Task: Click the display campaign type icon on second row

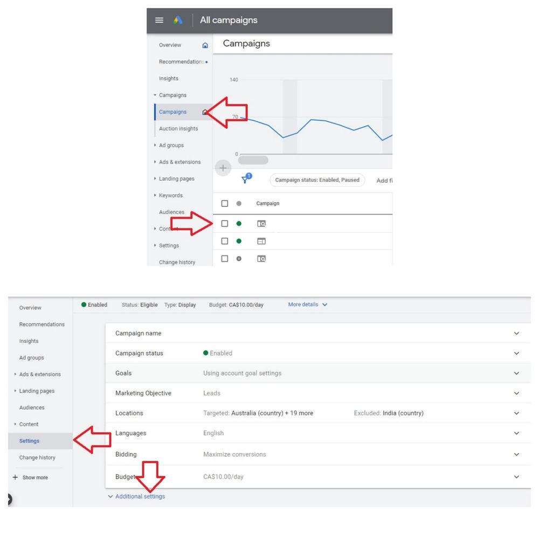Action: (x=261, y=241)
